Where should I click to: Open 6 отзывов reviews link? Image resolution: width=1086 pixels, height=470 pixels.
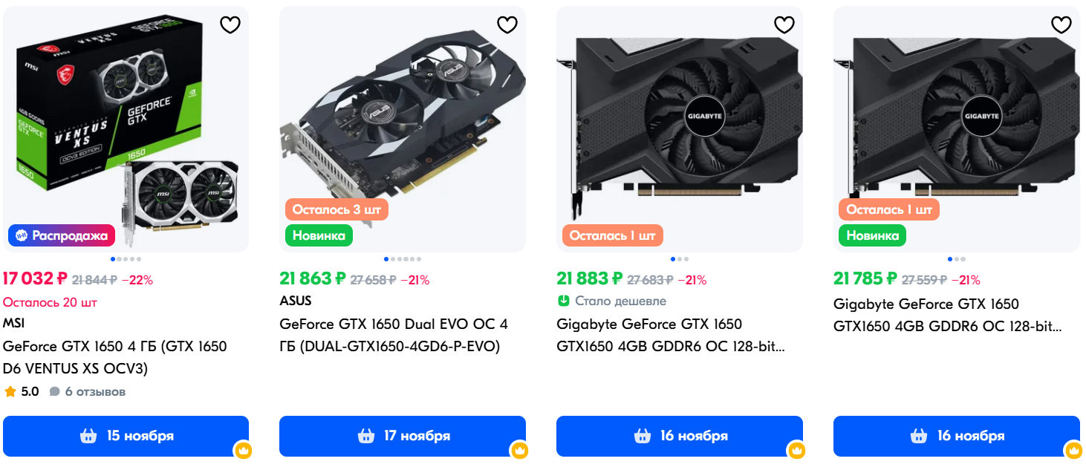pos(88,391)
